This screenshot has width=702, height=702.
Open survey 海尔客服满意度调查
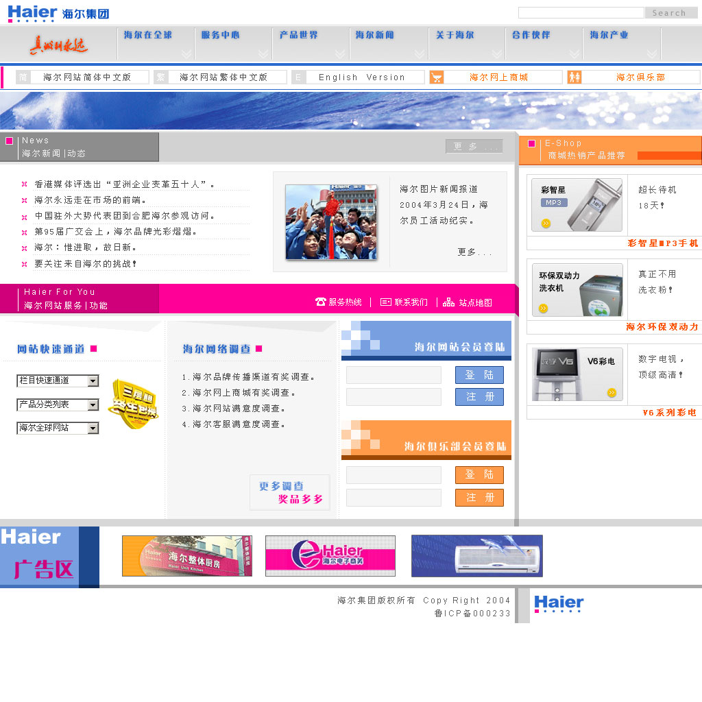coord(233,424)
